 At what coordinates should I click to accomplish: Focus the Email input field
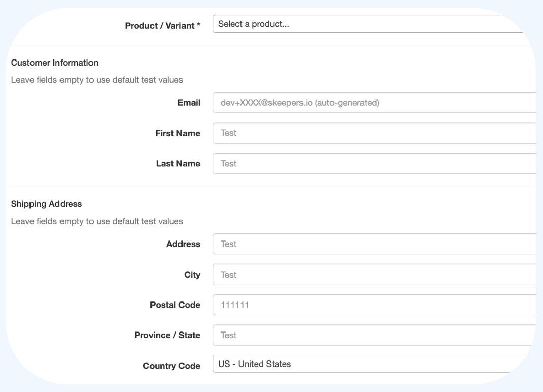coord(374,103)
